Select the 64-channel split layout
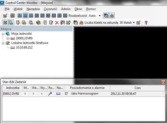167x123 pixels. click(x=65, y=16)
